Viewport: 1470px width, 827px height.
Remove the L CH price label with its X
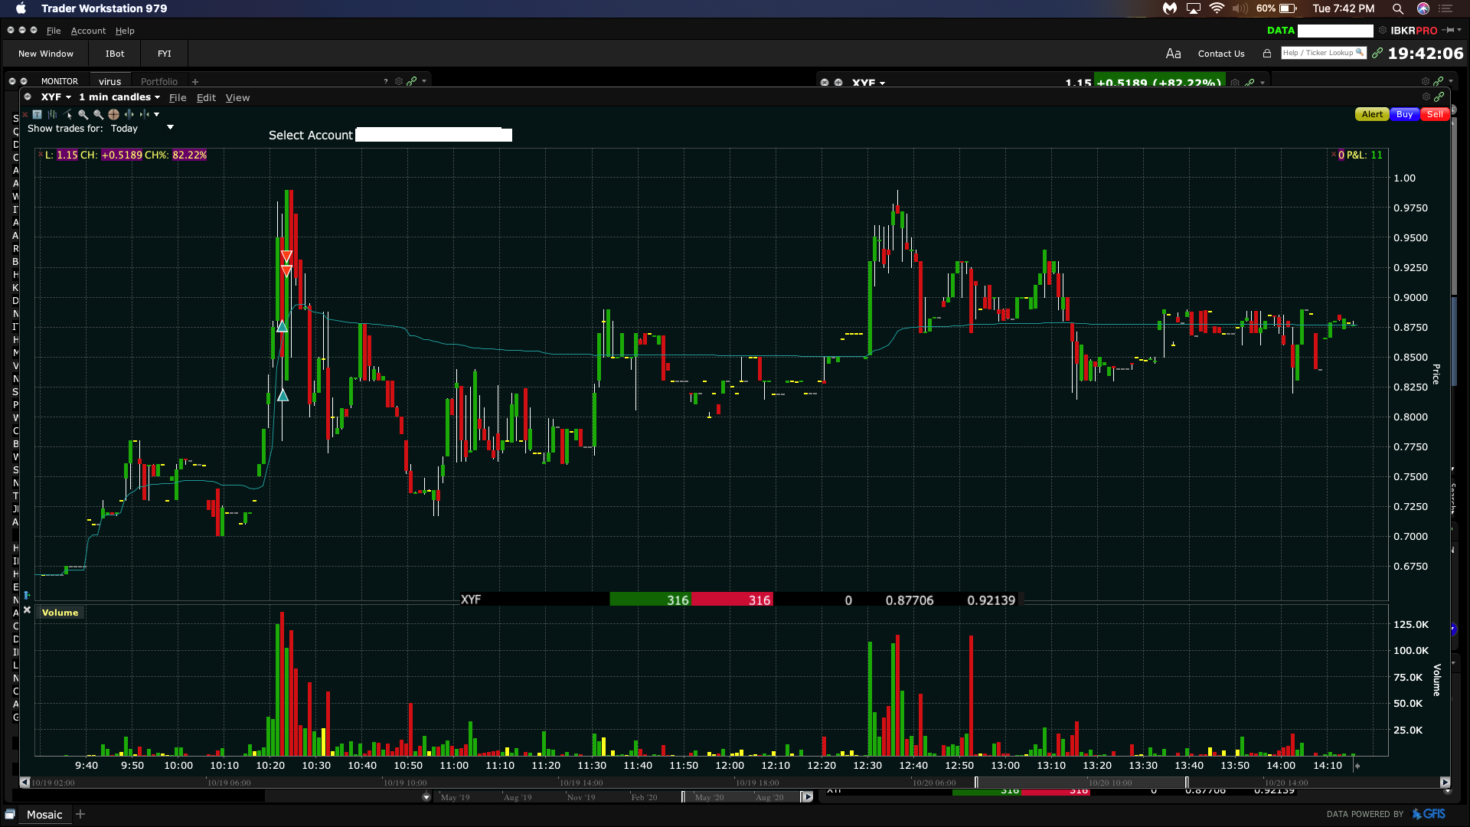point(41,155)
